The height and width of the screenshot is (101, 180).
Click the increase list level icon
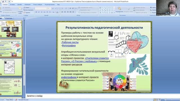(x=73, y=8)
